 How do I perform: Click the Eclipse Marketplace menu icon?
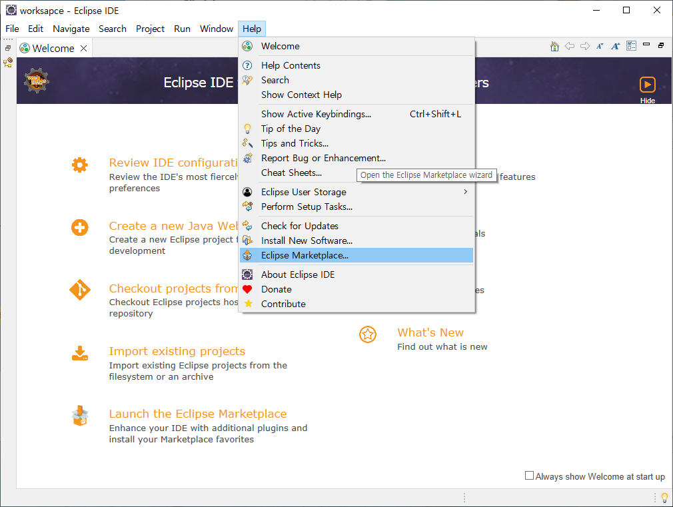point(247,255)
